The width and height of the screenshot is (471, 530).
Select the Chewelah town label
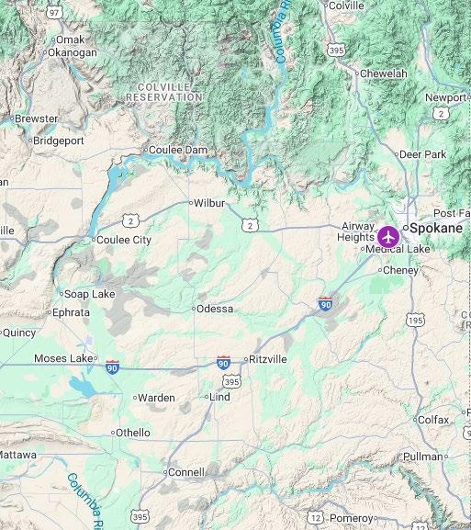(384, 73)
